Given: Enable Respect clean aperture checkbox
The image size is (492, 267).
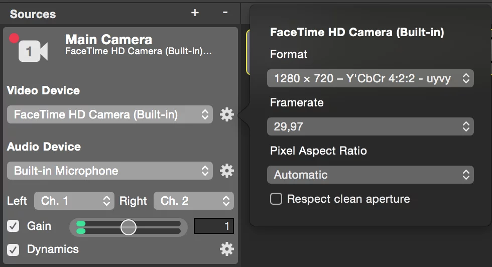Looking at the screenshot, I should (276, 199).
